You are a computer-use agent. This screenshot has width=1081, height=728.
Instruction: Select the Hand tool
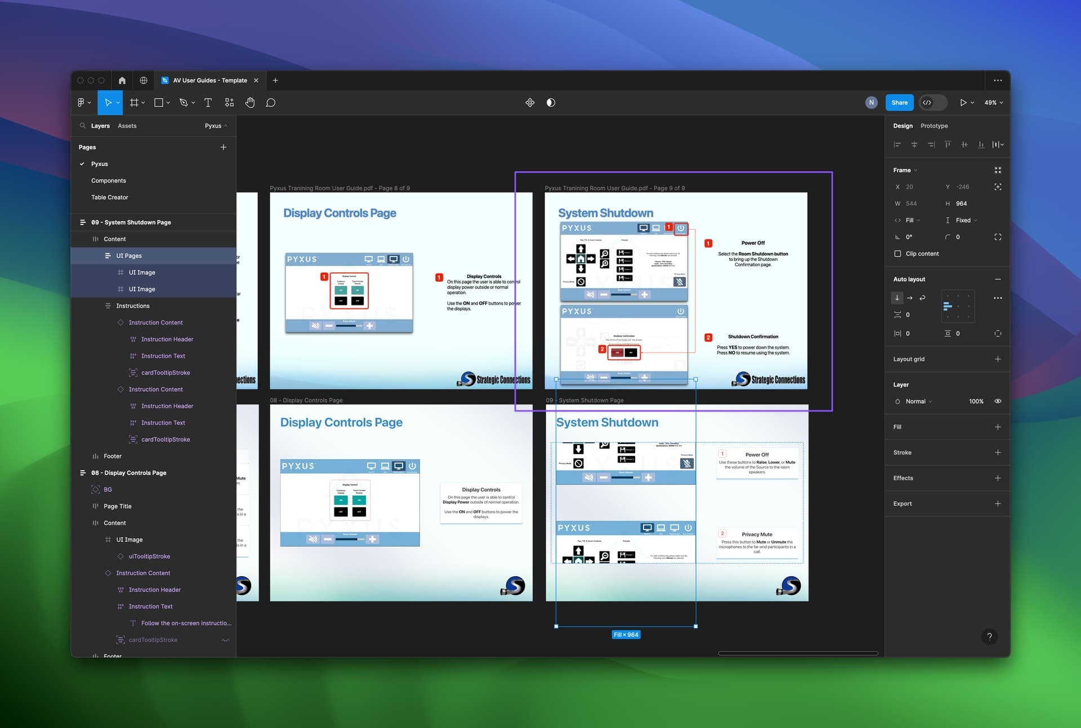pyautogui.click(x=250, y=102)
